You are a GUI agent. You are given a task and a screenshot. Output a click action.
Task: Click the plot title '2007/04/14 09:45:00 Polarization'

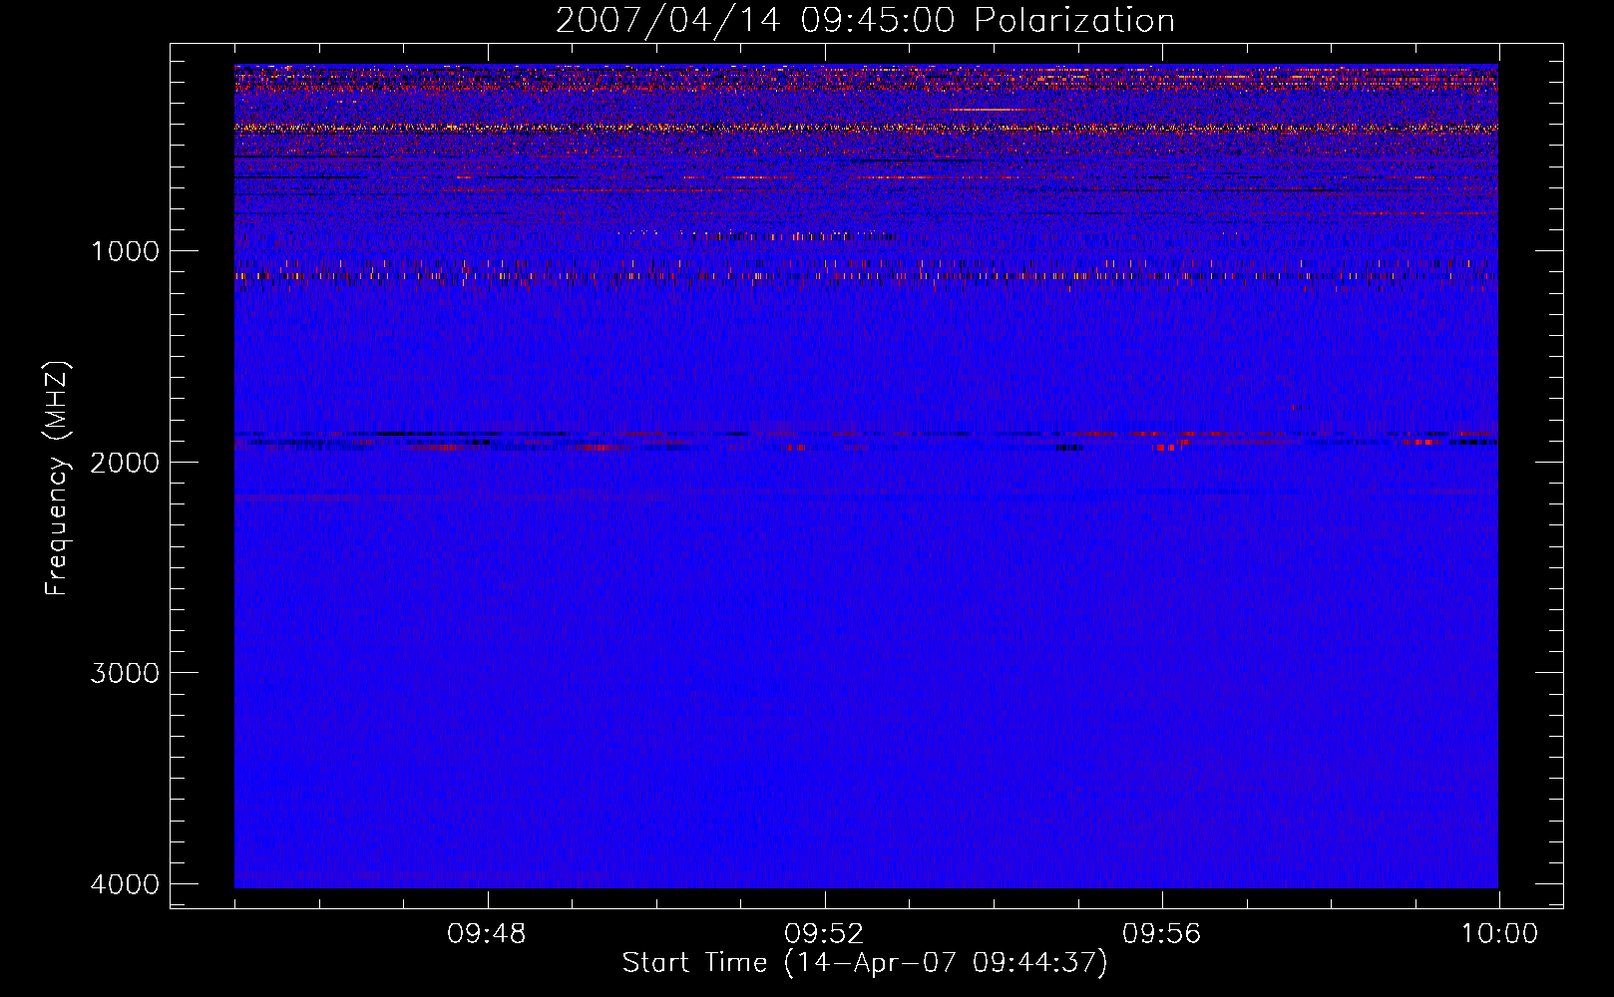coord(865,20)
